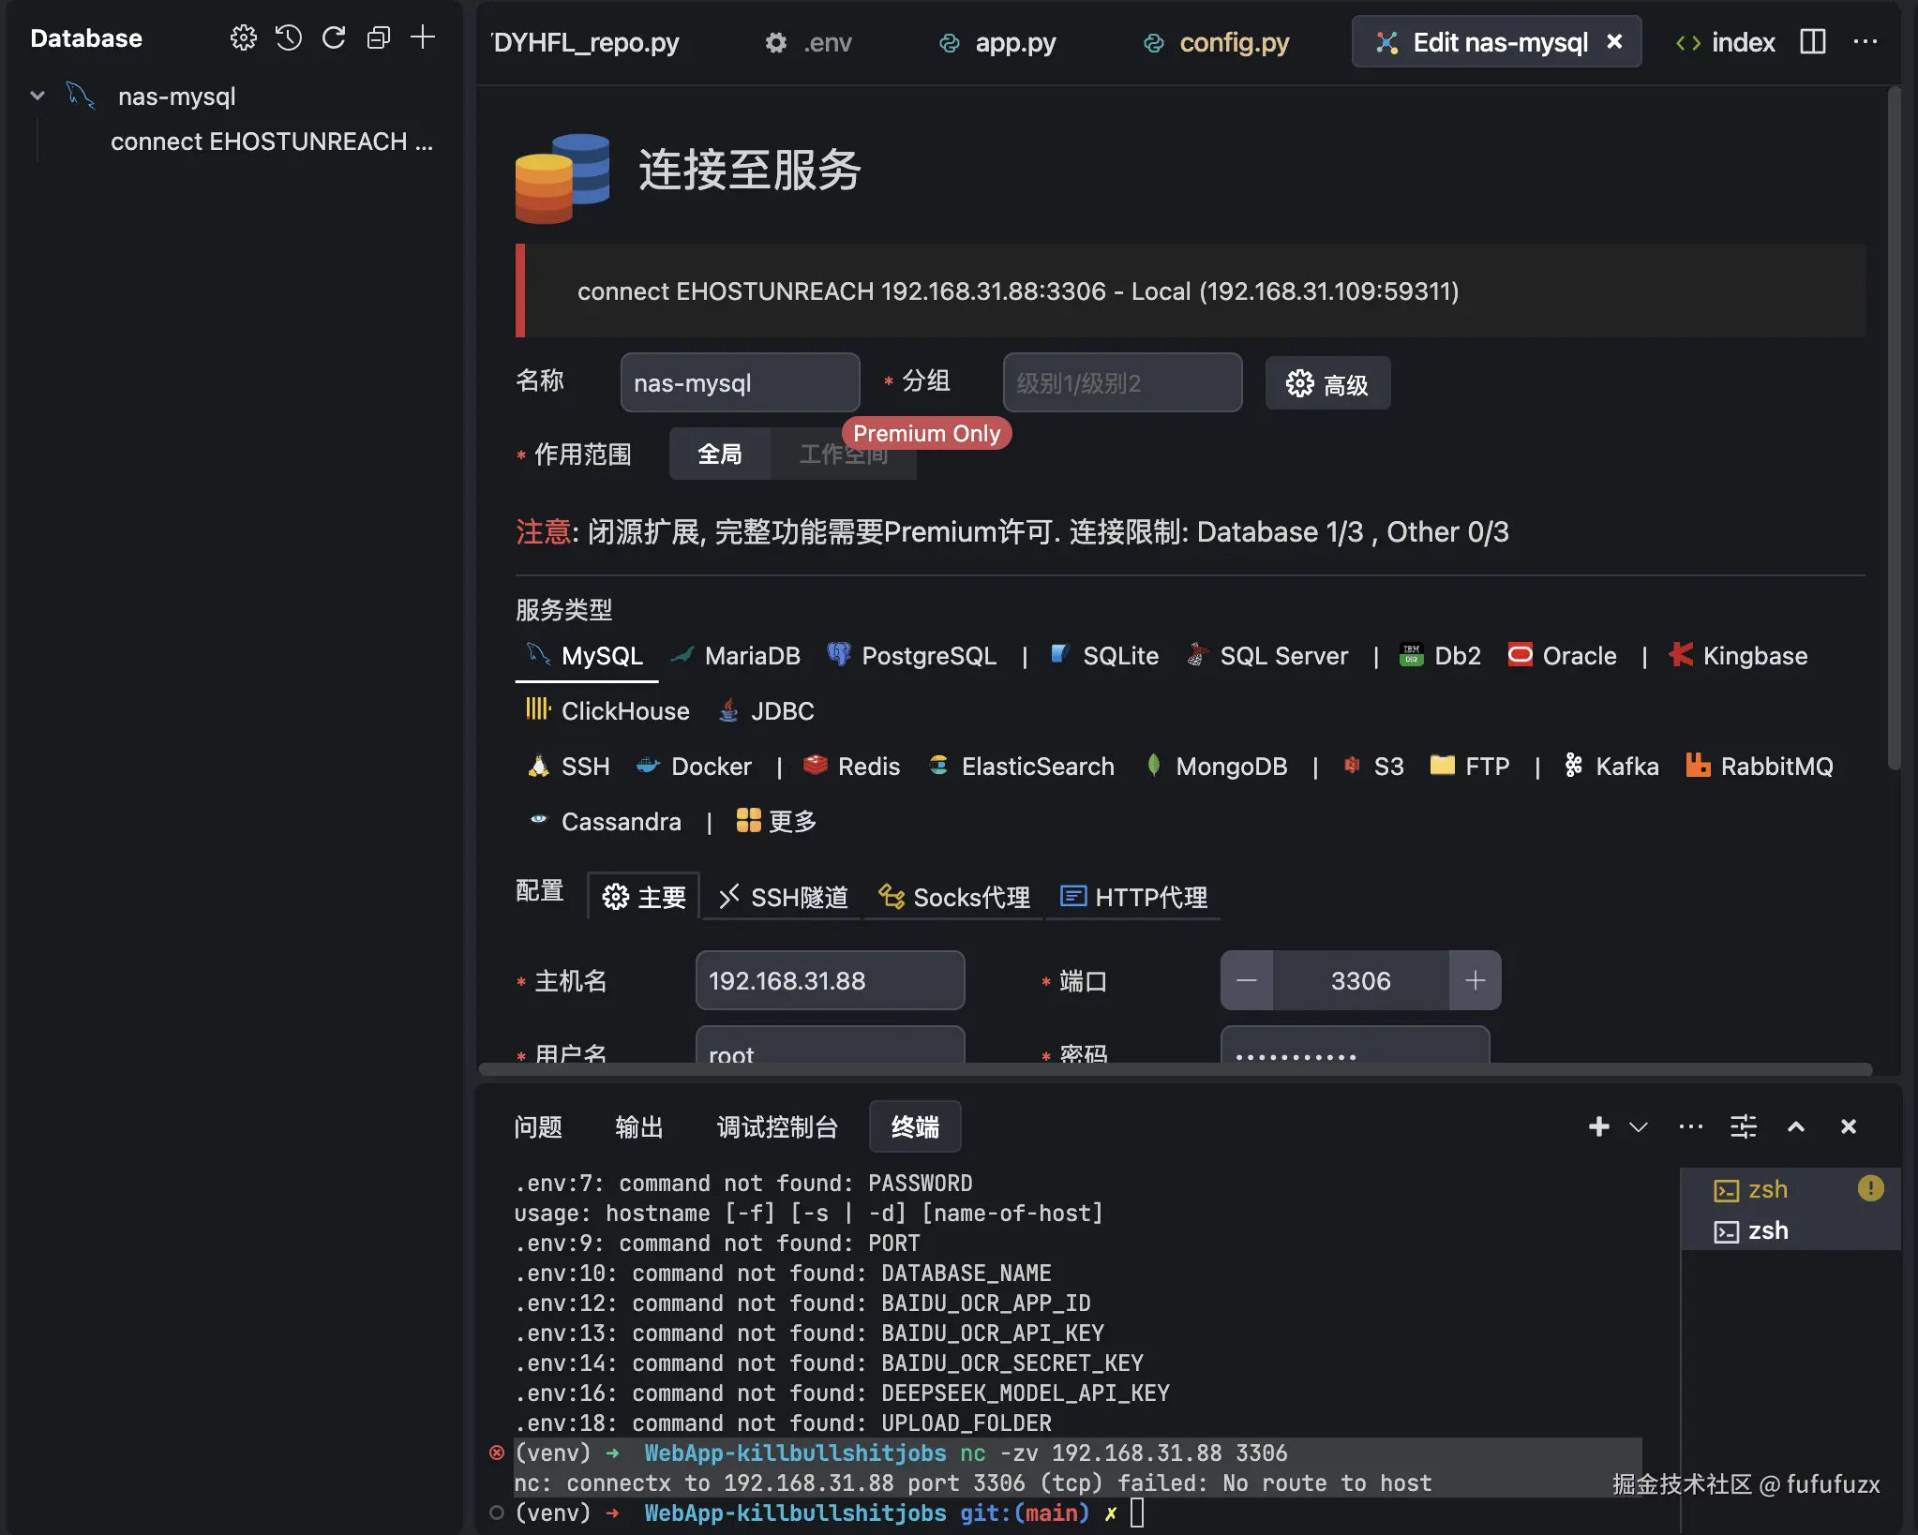
Task: Open query history clock icon
Action: click(288, 37)
